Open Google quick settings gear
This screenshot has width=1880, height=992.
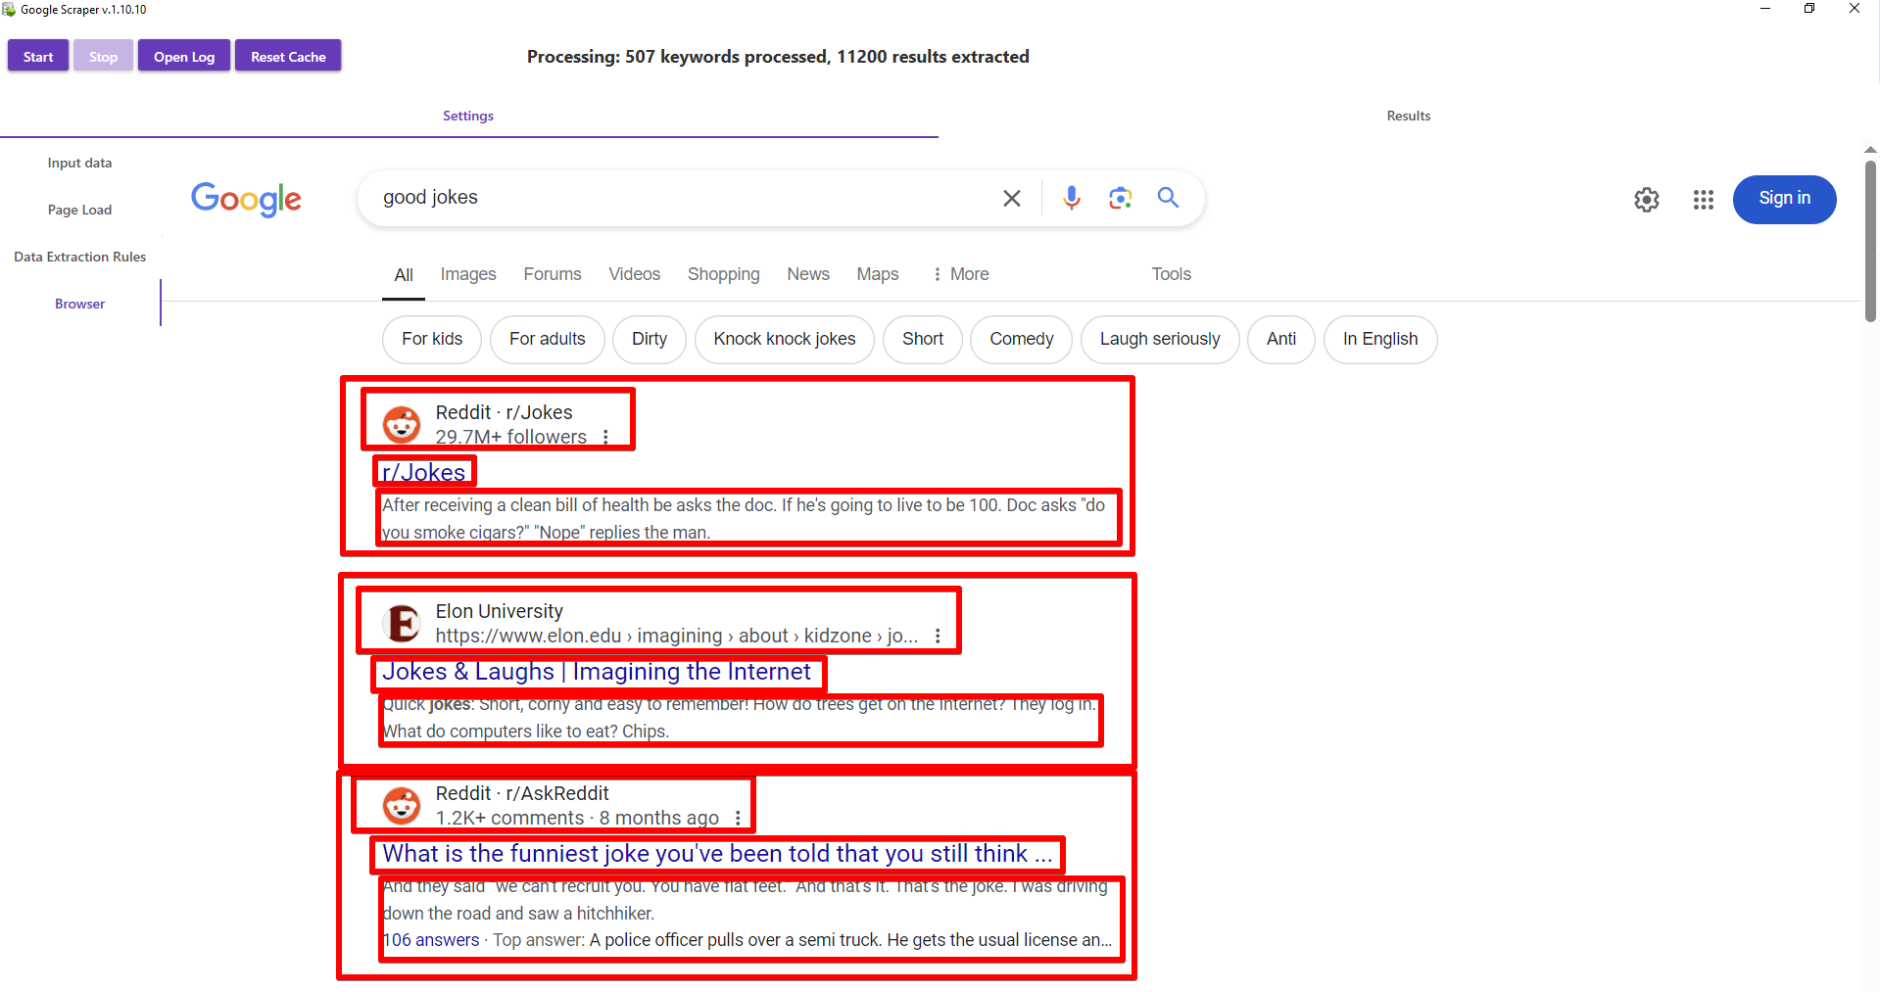pos(1646,200)
